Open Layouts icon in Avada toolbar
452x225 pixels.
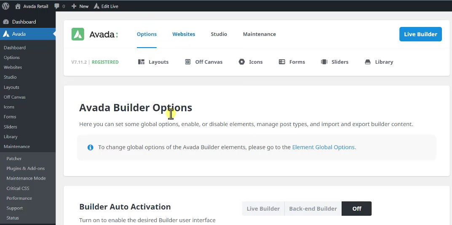pos(142,62)
